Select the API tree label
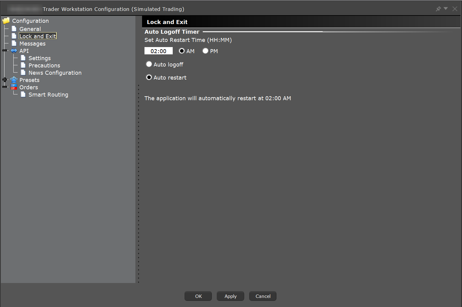462x307 pixels. (24, 51)
